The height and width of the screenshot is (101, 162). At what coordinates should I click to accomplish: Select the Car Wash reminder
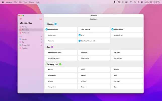(127, 53)
